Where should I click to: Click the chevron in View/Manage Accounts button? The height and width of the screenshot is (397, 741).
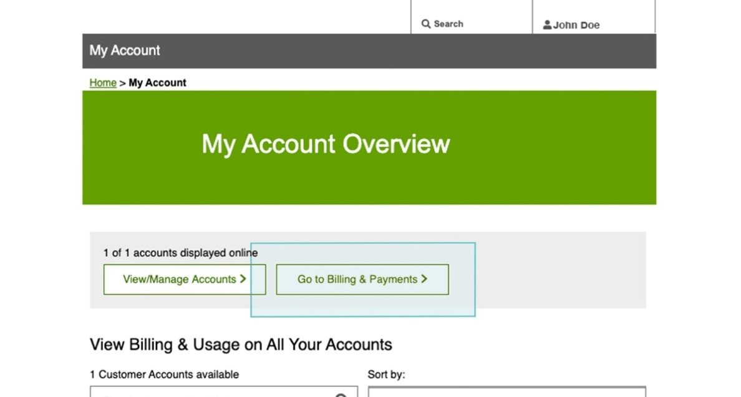tap(243, 279)
